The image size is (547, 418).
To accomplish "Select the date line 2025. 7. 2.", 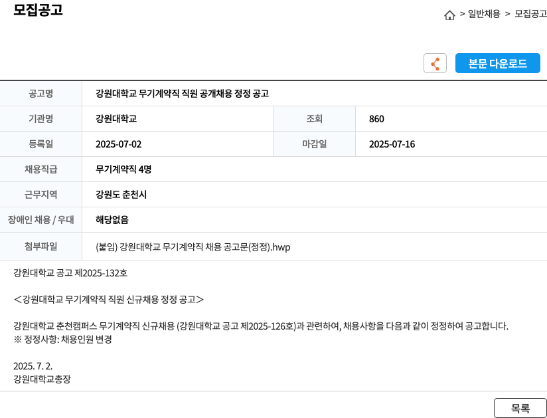I will (33, 366).
